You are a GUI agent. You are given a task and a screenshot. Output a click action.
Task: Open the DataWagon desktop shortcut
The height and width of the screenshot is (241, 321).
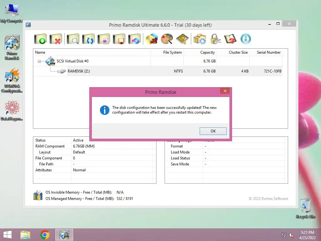pos(12,111)
